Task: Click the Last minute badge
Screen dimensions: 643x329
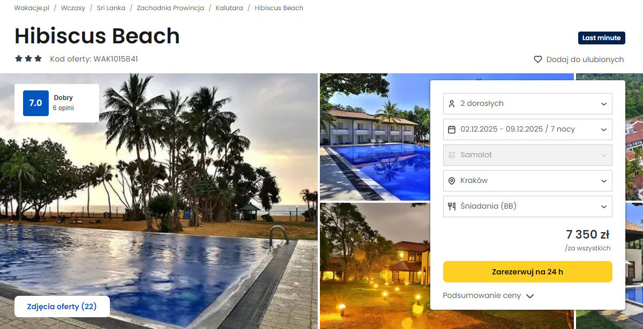Action: pyautogui.click(x=602, y=38)
